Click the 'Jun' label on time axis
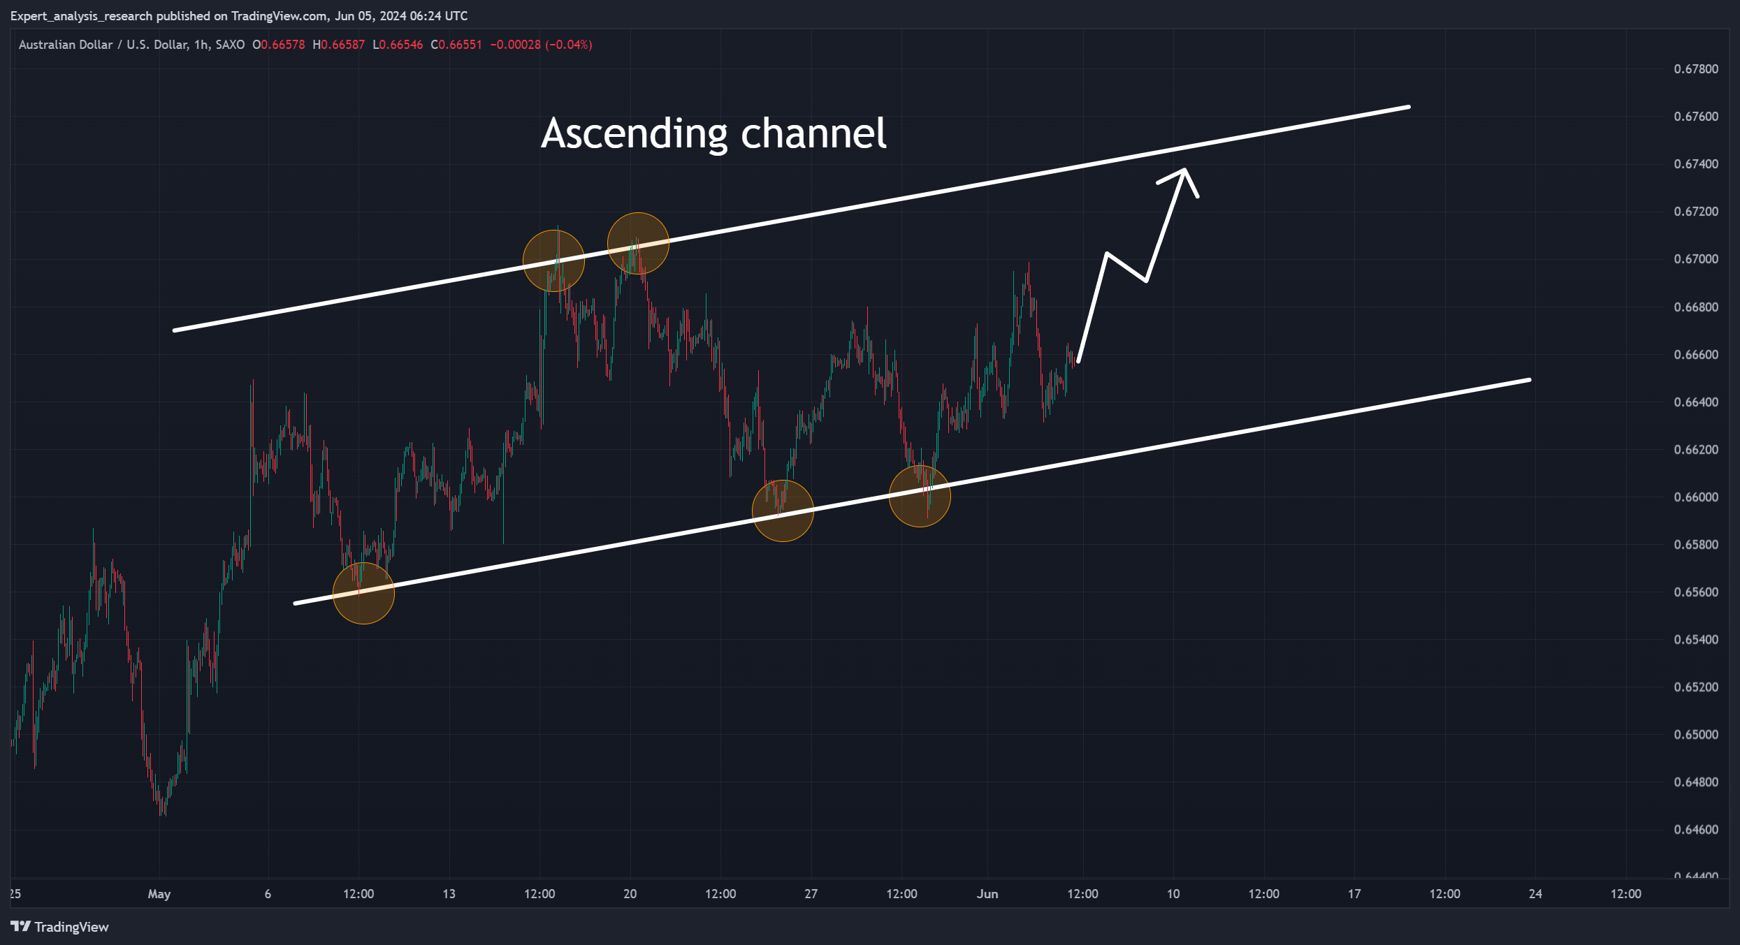 point(987,894)
